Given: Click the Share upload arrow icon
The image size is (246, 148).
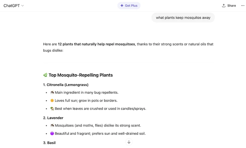Looking at the screenshot, I should [x=224, y=5].
